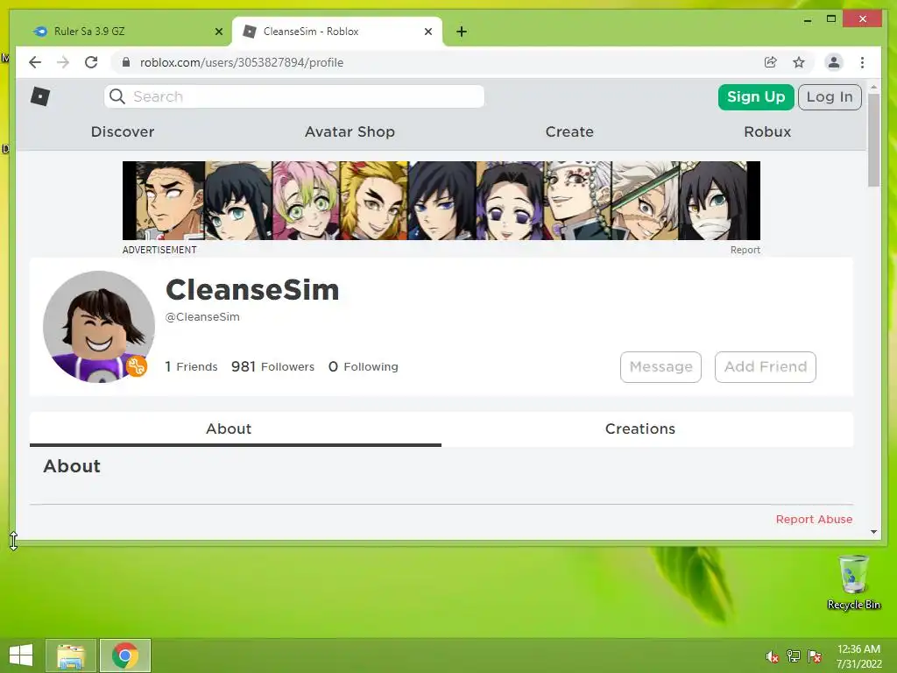
Task: Go back using the browser back arrow
Action: tap(35, 62)
